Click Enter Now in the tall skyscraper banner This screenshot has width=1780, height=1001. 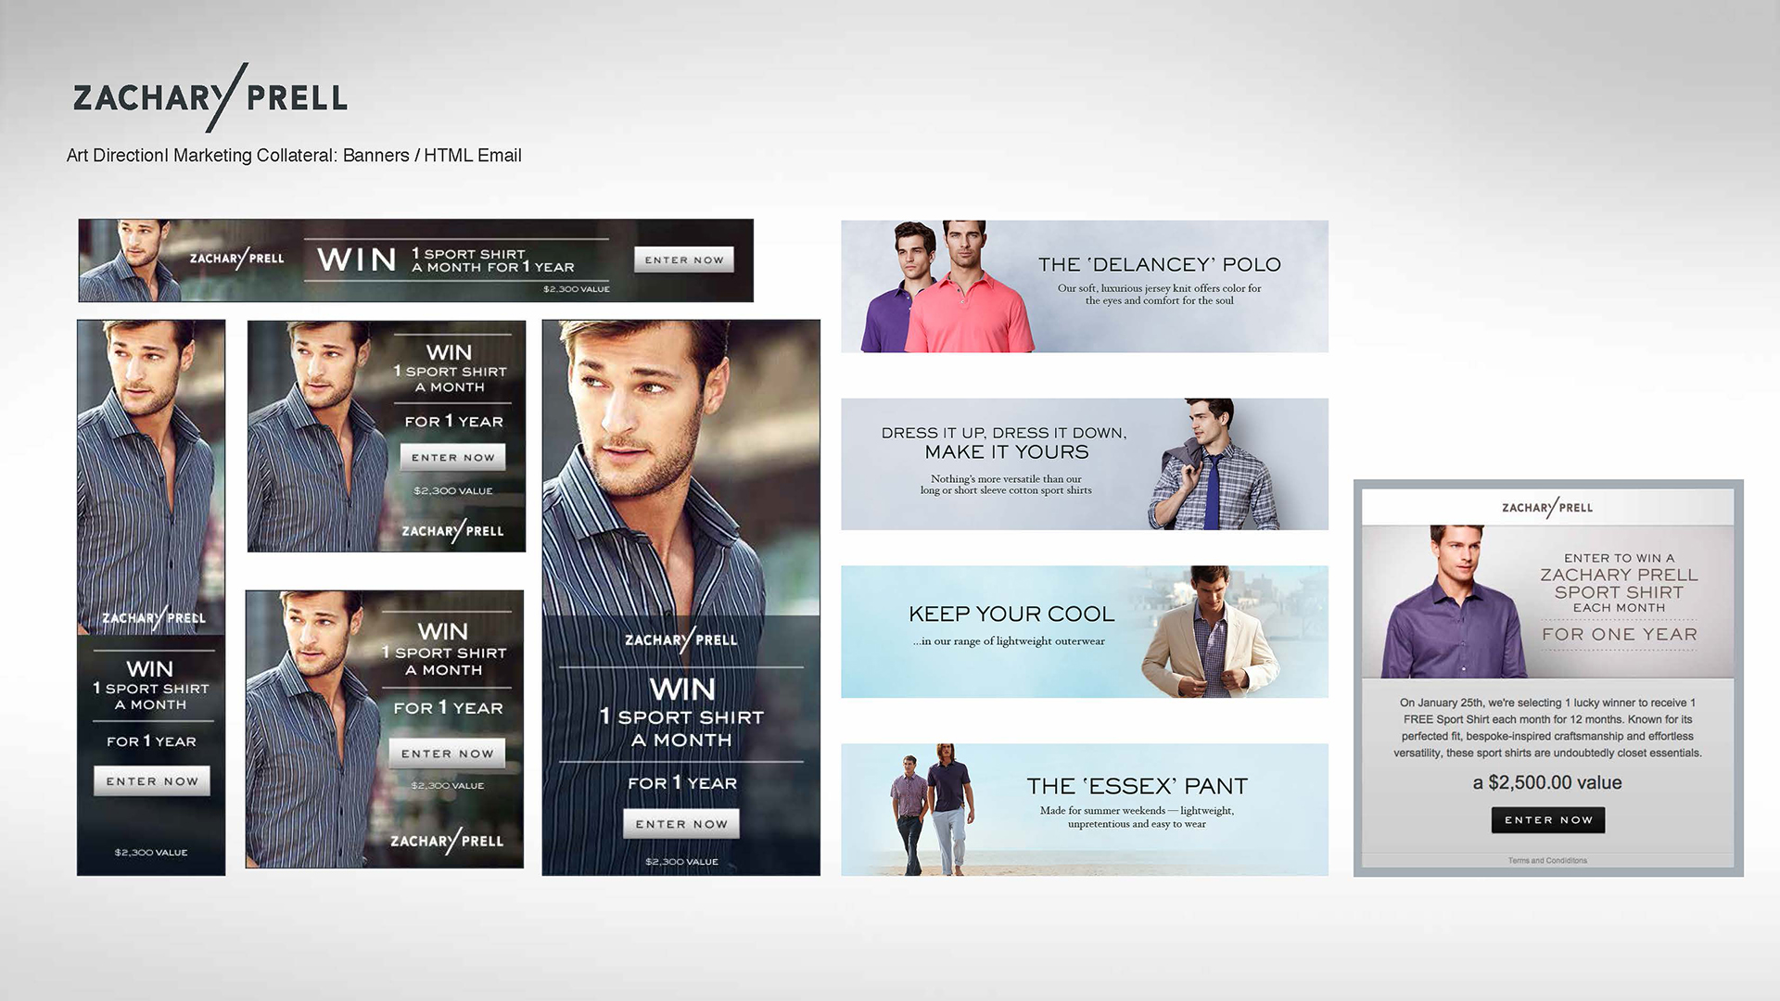[152, 781]
